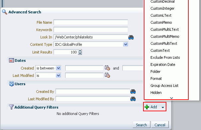The image size is (201, 130).
Task: Select CustomInteger from the filter menu
Action: click(162, 8)
